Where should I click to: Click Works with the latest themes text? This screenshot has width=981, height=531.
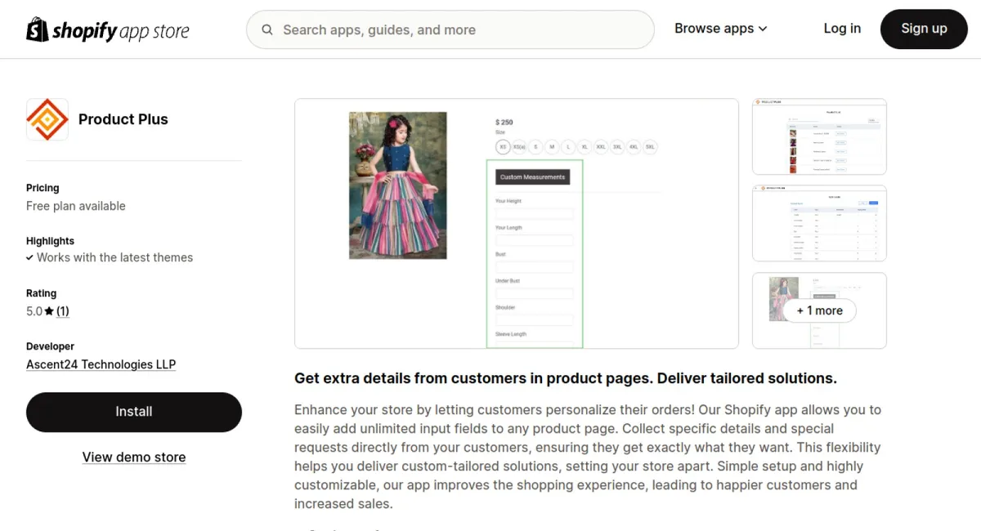click(x=114, y=257)
